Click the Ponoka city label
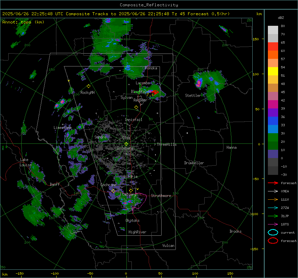 coord(151,68)
